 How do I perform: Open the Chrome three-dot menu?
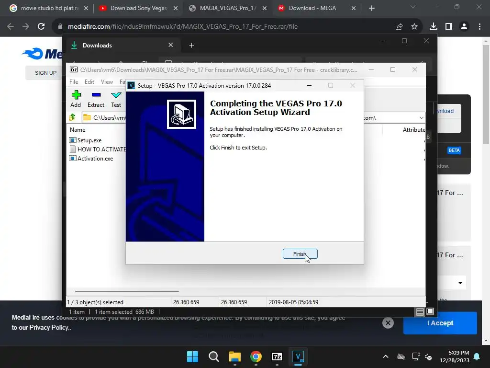point(479,27)
